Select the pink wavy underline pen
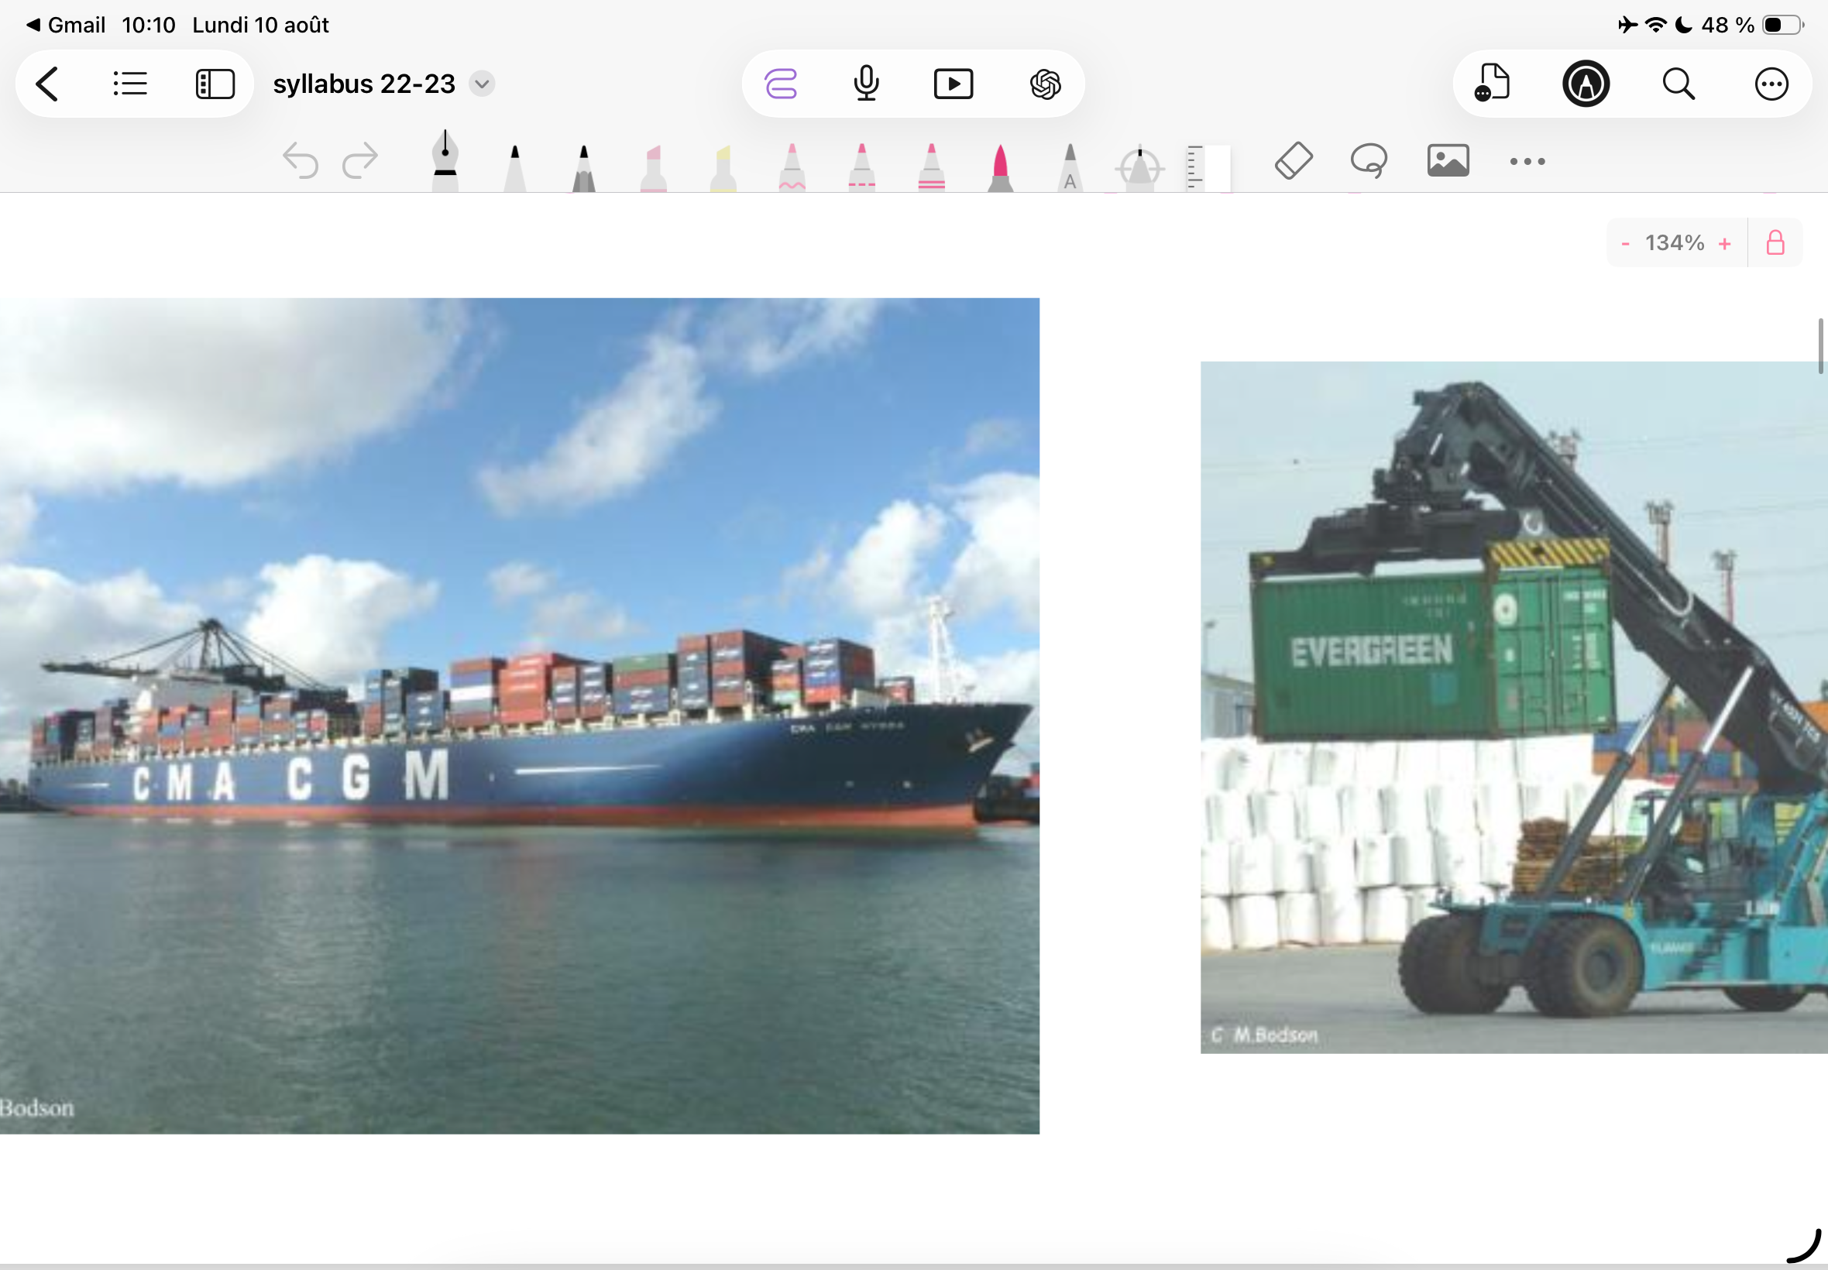 pos(792,168)
